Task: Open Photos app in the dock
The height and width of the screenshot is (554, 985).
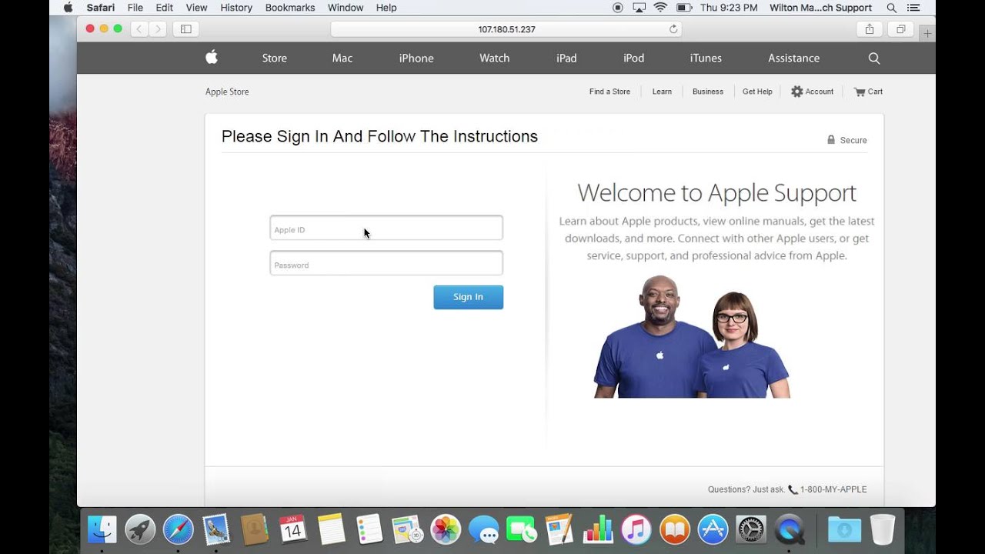Action: pos(446,529)
